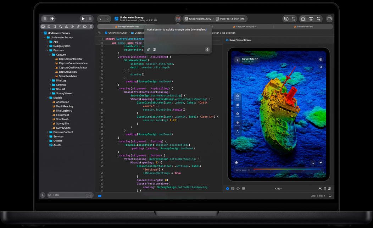
Task: Switch to the SonarFeedView tab
Action: click(303, 27)
